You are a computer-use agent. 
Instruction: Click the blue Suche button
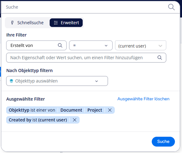[x=163, y=142]
